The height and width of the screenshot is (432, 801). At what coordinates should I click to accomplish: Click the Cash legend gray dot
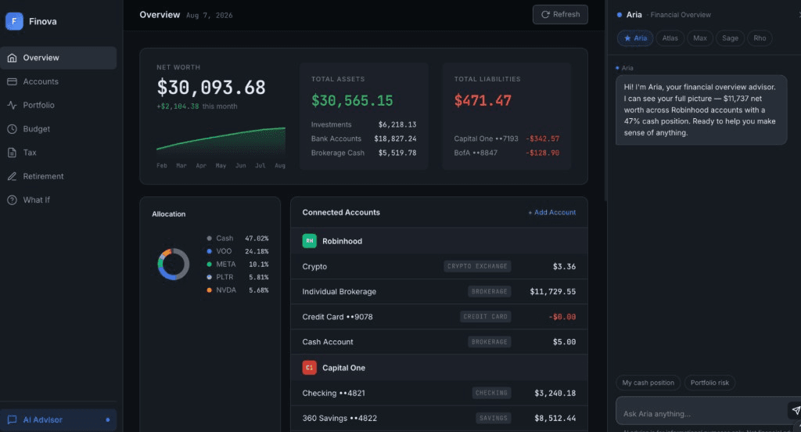click(x=209, y=238)
